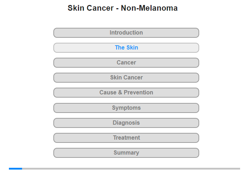Click the blue filled part of the progress bar

pos(15,169)
